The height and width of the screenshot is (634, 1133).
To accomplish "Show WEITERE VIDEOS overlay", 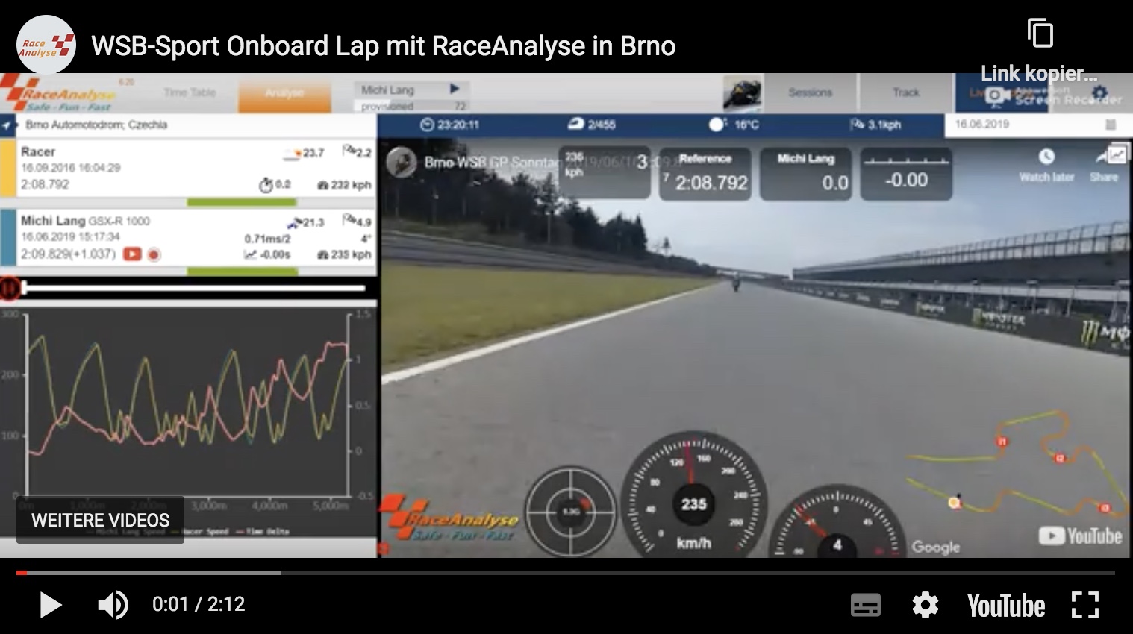I will pyautogui.click(x=100, y=520).
